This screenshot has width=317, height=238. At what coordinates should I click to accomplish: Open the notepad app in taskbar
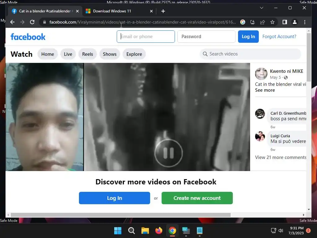(x=200, y=231)
